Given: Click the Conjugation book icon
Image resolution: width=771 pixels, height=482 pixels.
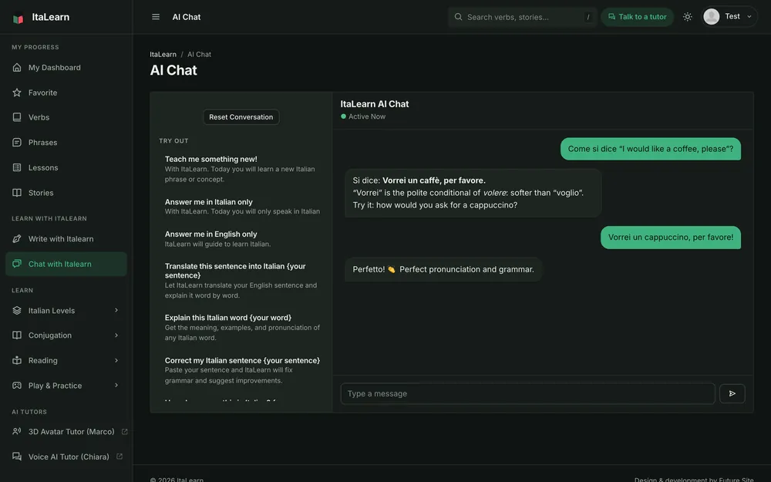Looking at the screenshot, I should 17,335.
